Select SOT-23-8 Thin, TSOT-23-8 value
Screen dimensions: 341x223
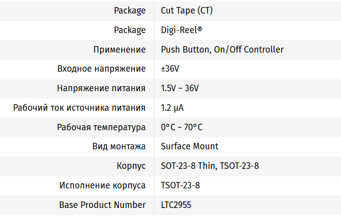[210, 166]
